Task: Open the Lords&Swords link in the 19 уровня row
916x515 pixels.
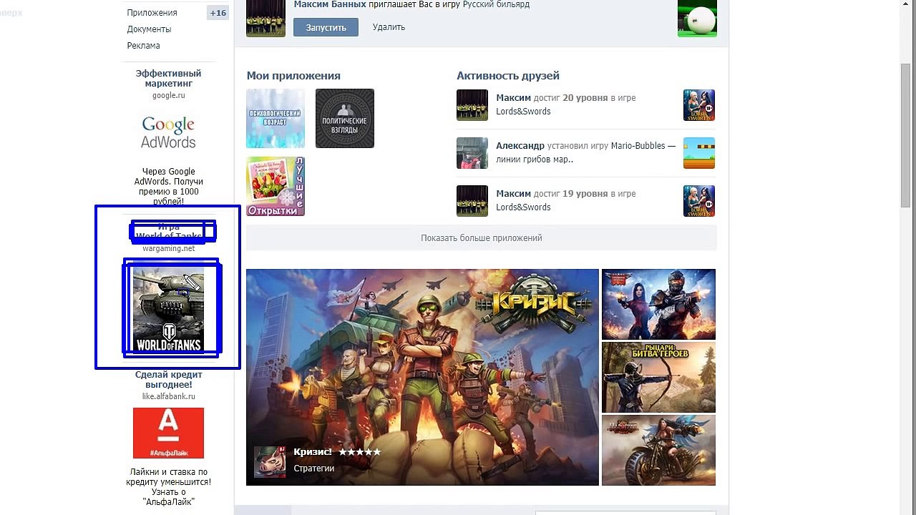Action: [x=523, y=207]
